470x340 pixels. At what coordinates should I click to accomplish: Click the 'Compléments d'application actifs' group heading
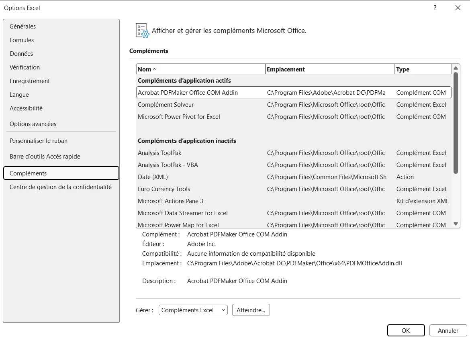pos(184,81)
